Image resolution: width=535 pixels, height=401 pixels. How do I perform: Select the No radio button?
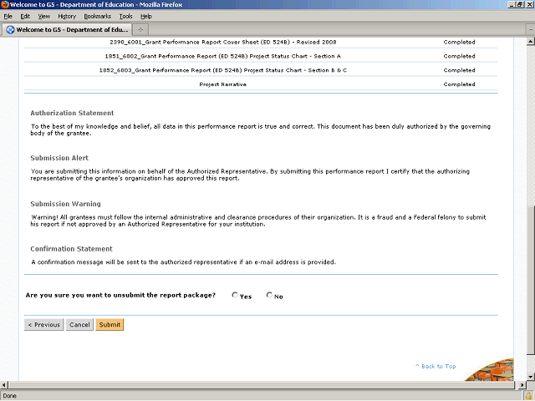[269, 295]
